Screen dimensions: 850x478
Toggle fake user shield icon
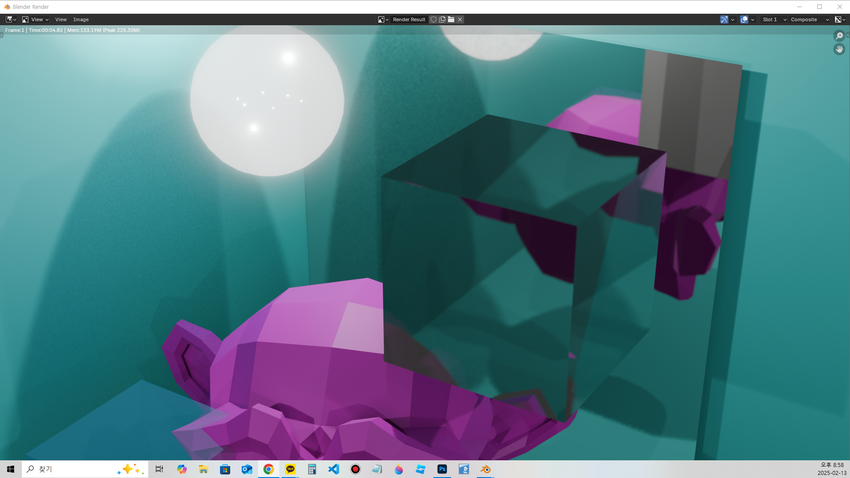(433, 19)
